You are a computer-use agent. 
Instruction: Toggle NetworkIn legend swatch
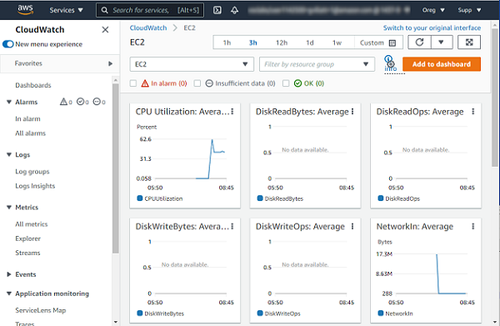click(x=381, y=313)
